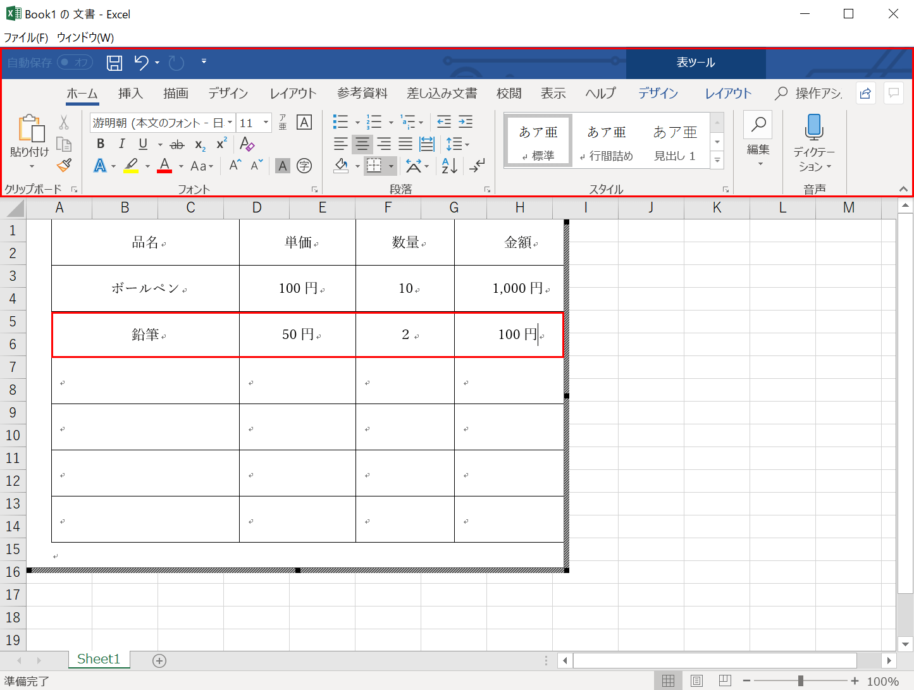Toggle Strikethrough formatting

point(178,145)
